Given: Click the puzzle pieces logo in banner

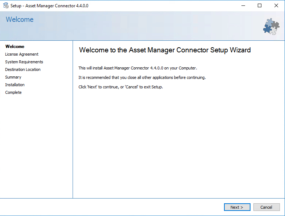Looking at the screenshot, I should (x=271, y=27).
